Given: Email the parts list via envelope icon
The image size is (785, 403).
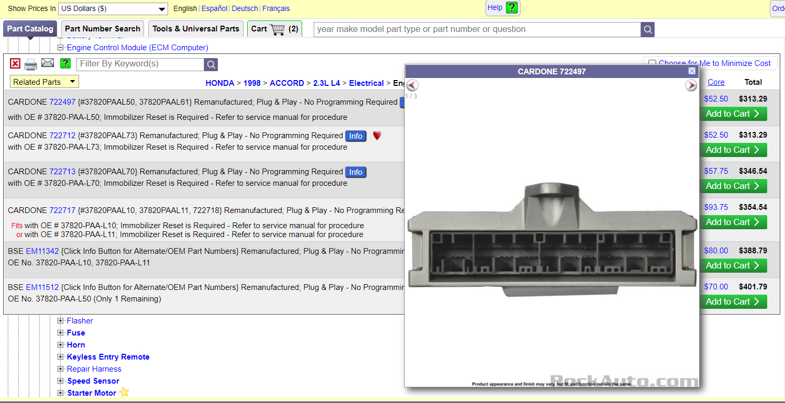Looking at the screenshot, I should point(48,63).
